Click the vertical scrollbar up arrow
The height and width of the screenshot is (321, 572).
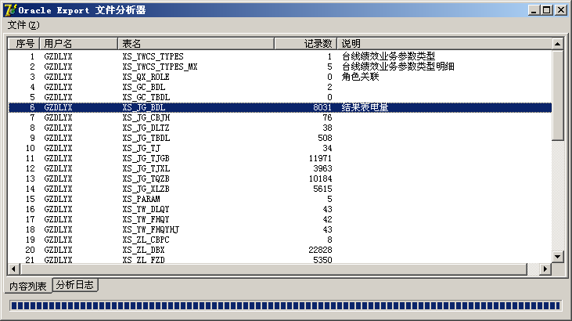(x=557, y=44)
